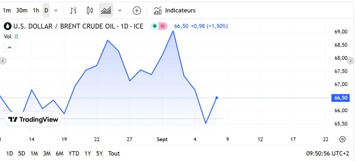
Task: Click the 09:50:56 UTC+2 timezone
Action: [x=327, y=153]
